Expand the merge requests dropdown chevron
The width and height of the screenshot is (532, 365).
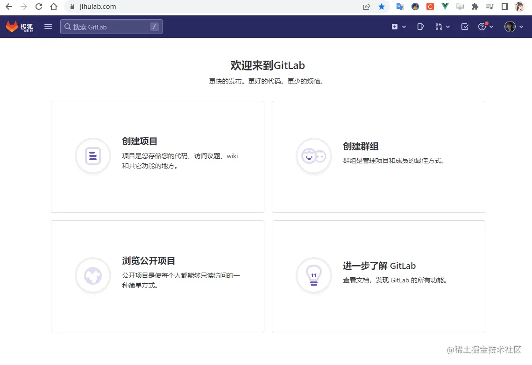[448, 27]
